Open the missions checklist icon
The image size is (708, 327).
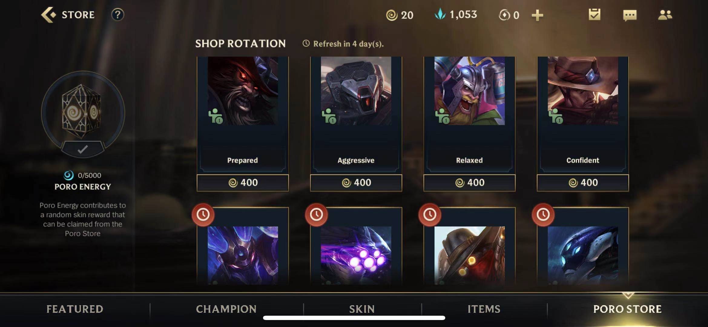coord(594,15)
